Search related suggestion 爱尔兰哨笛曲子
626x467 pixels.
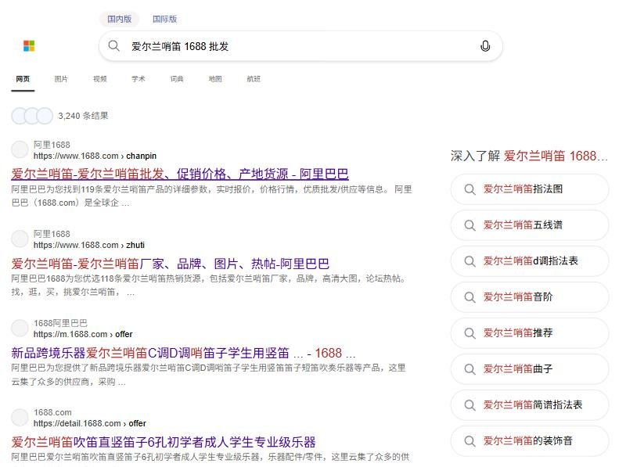[x=530, y=368]
